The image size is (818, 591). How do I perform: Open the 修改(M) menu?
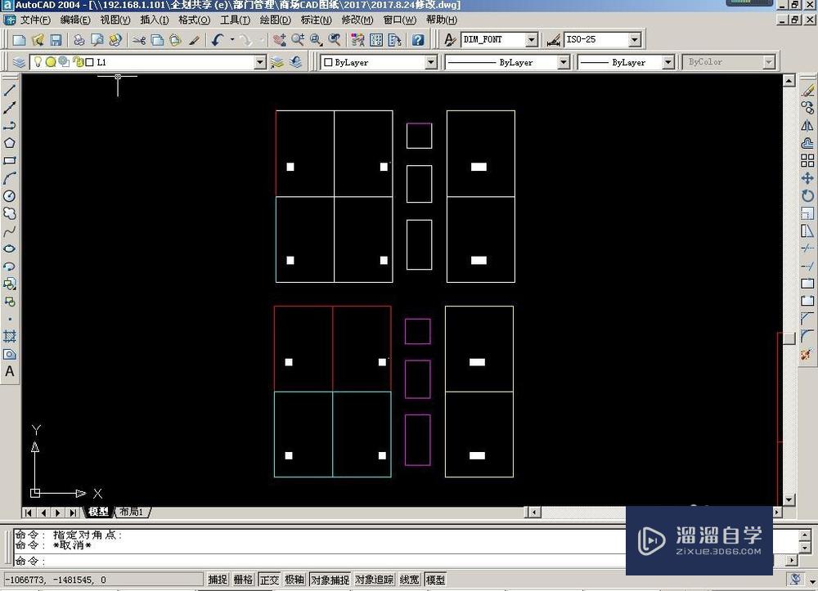pos(357,20)
